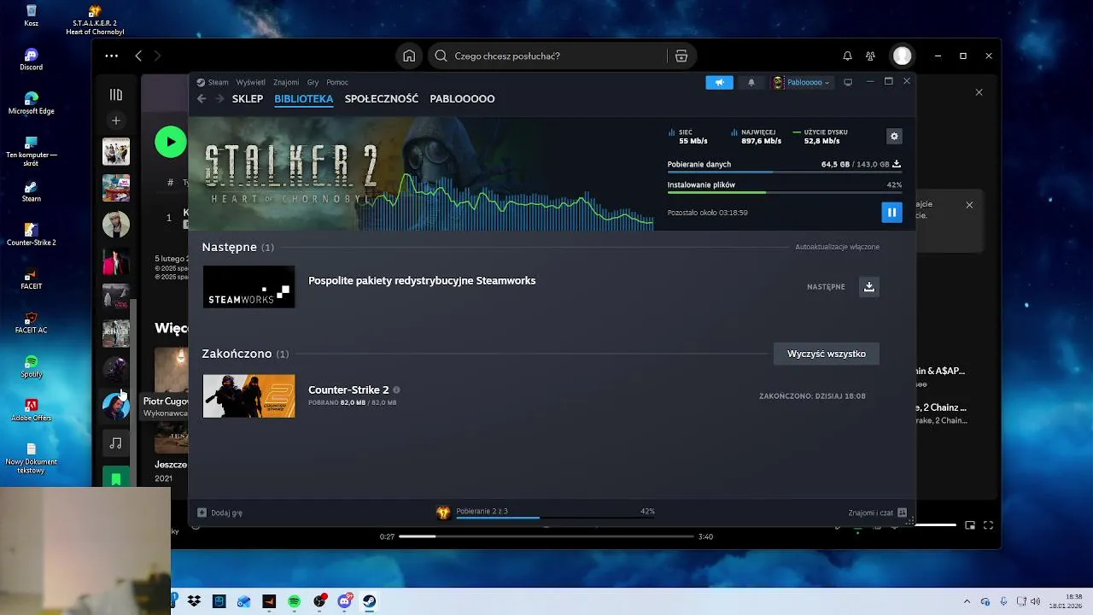
Task: Open Spotify liked/local music note tile
Action: (116, 443)
